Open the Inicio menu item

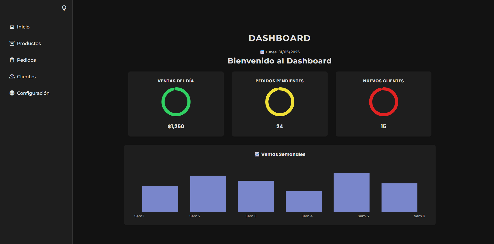23,27
